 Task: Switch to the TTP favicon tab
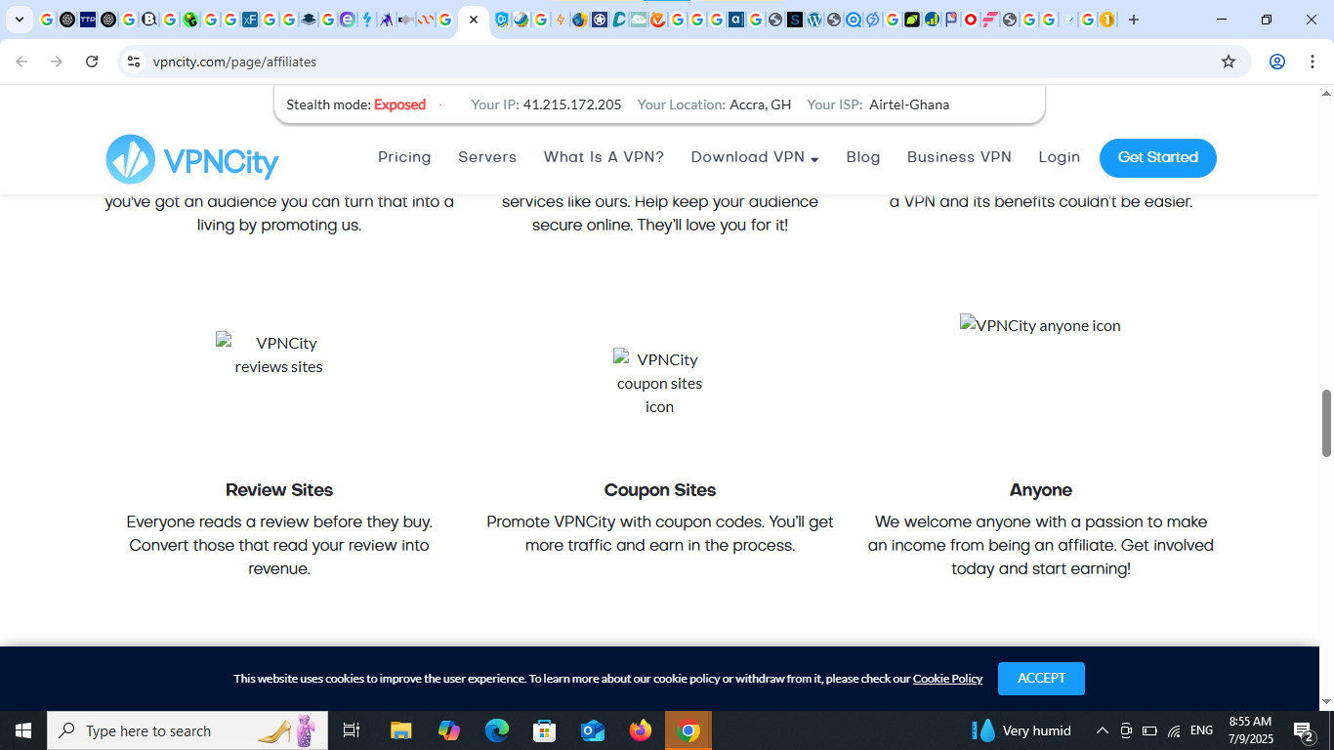(x=88, y=20)
